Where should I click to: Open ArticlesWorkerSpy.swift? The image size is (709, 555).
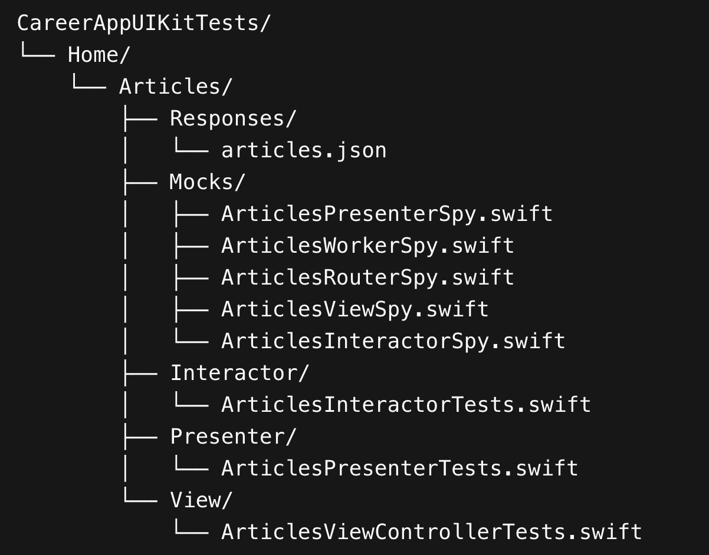click(367, 246)
